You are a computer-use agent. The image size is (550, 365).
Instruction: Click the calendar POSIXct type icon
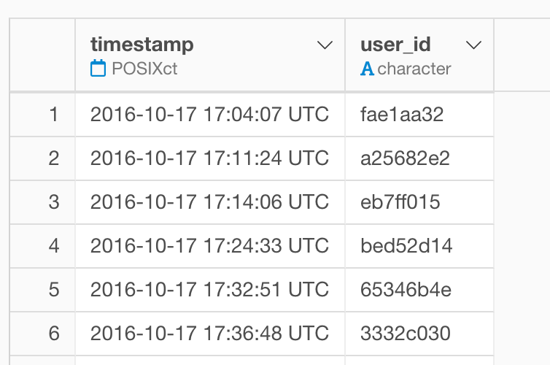click(x=98, y=68)
